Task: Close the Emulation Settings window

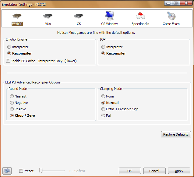Action: pos(186,3)
